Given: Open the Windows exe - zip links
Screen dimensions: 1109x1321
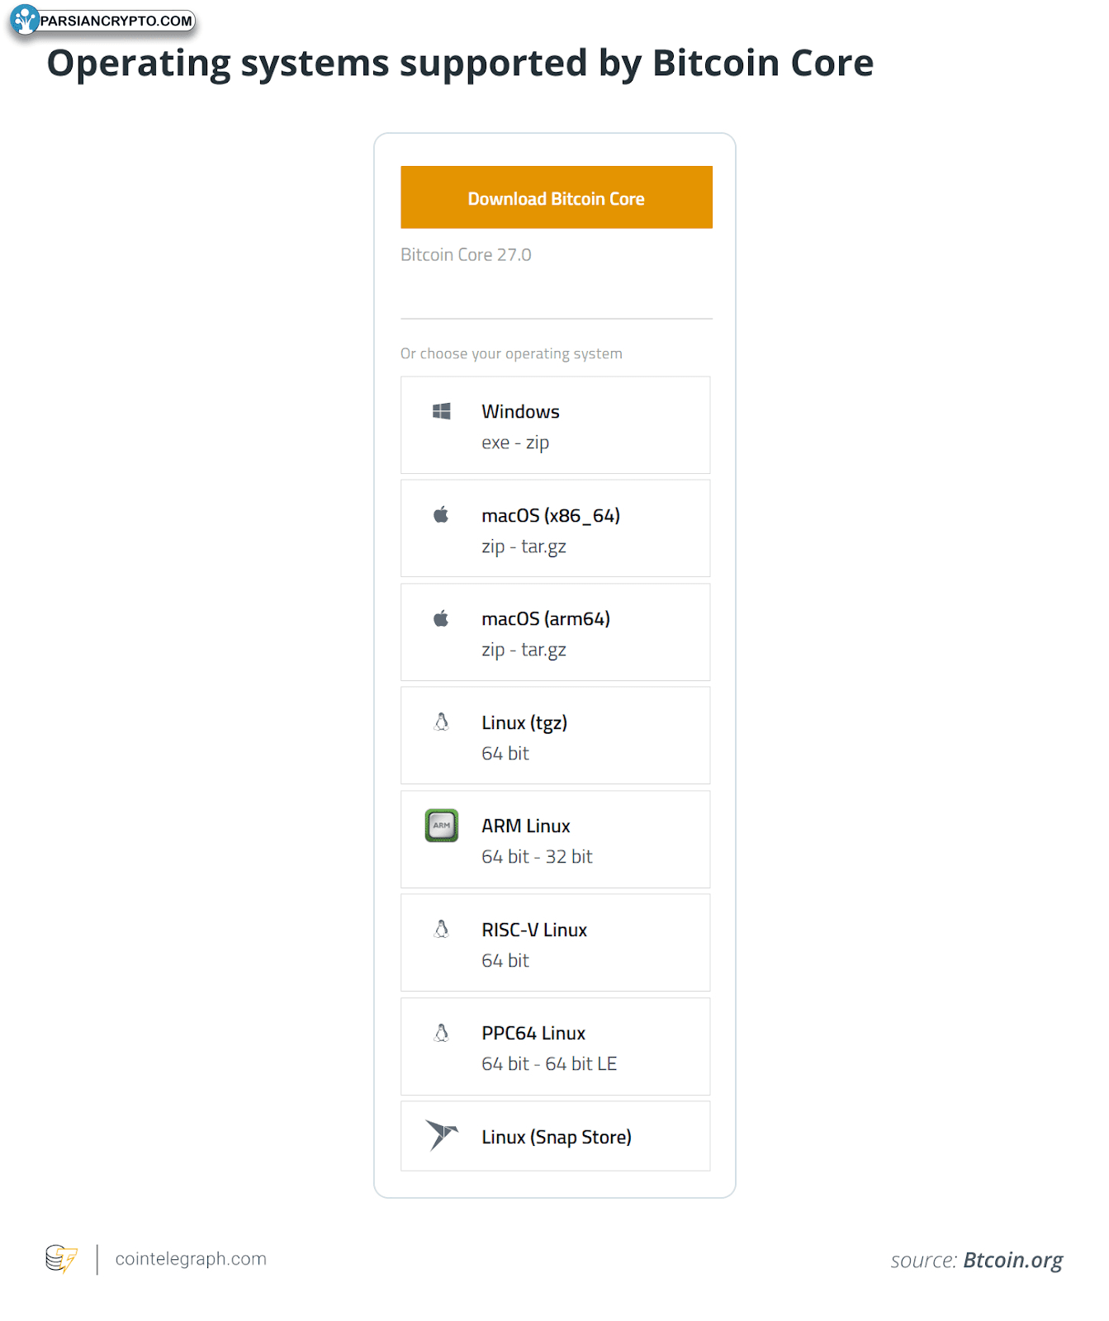Looking at the screenshot, I should 515,443.
